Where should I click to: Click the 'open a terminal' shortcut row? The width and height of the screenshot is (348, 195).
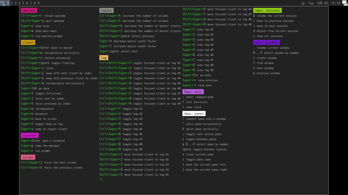point(43,141)
